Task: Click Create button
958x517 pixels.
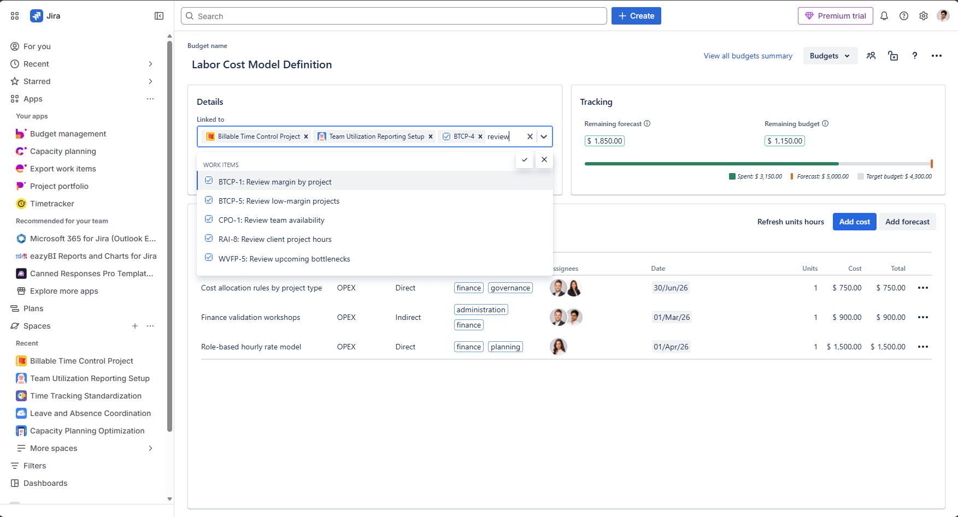Action: (x=636, y=16)
